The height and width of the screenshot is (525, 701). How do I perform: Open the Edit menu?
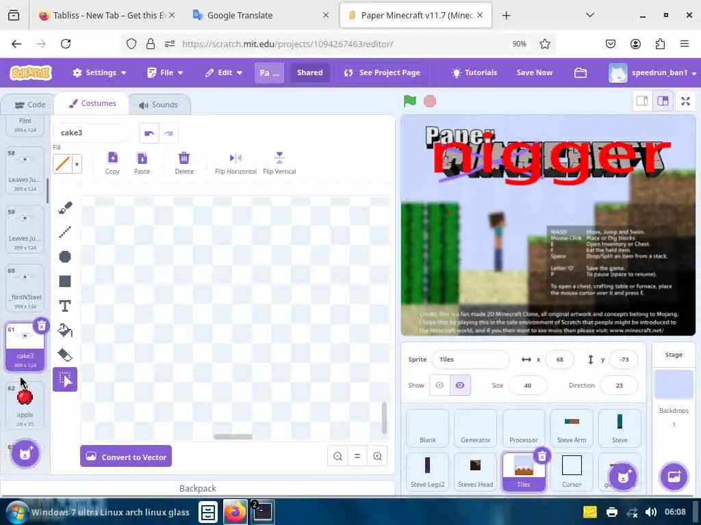pyautogui.click(x=224, y=72)
